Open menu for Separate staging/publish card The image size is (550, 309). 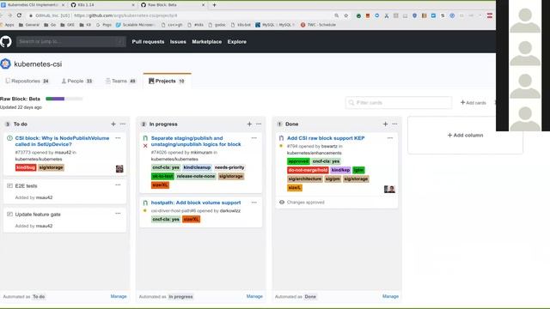[x=254, y=138]
